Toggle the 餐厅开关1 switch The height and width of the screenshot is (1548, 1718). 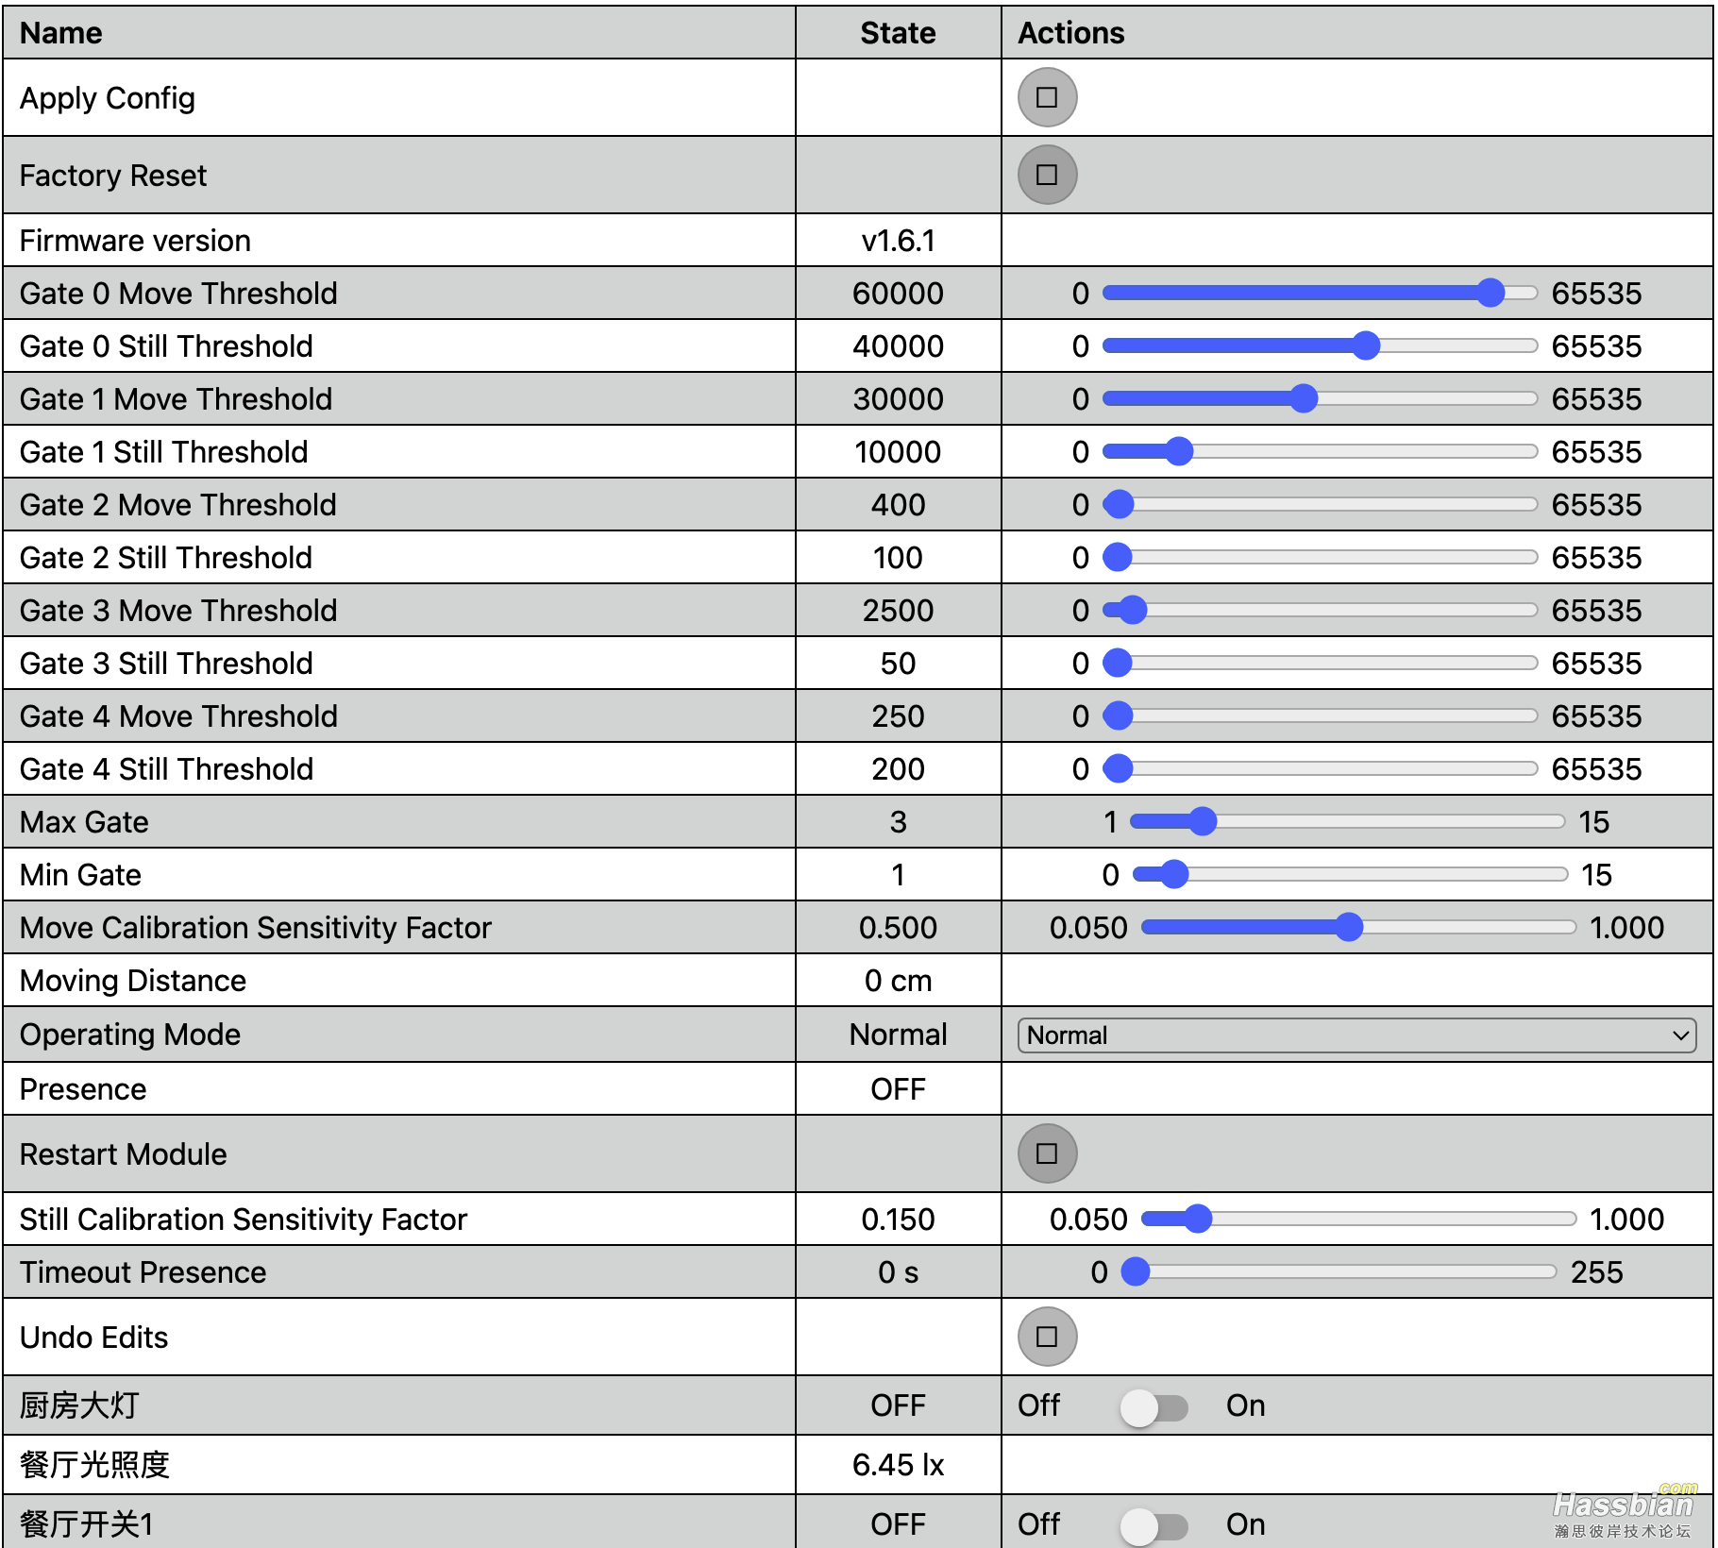pos(1154,1526)
